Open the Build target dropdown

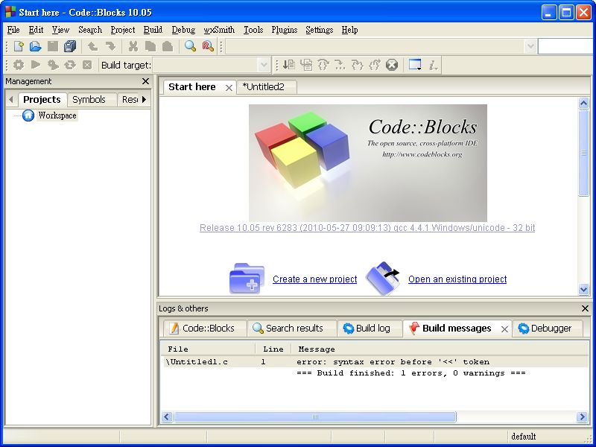pos(263,65)
